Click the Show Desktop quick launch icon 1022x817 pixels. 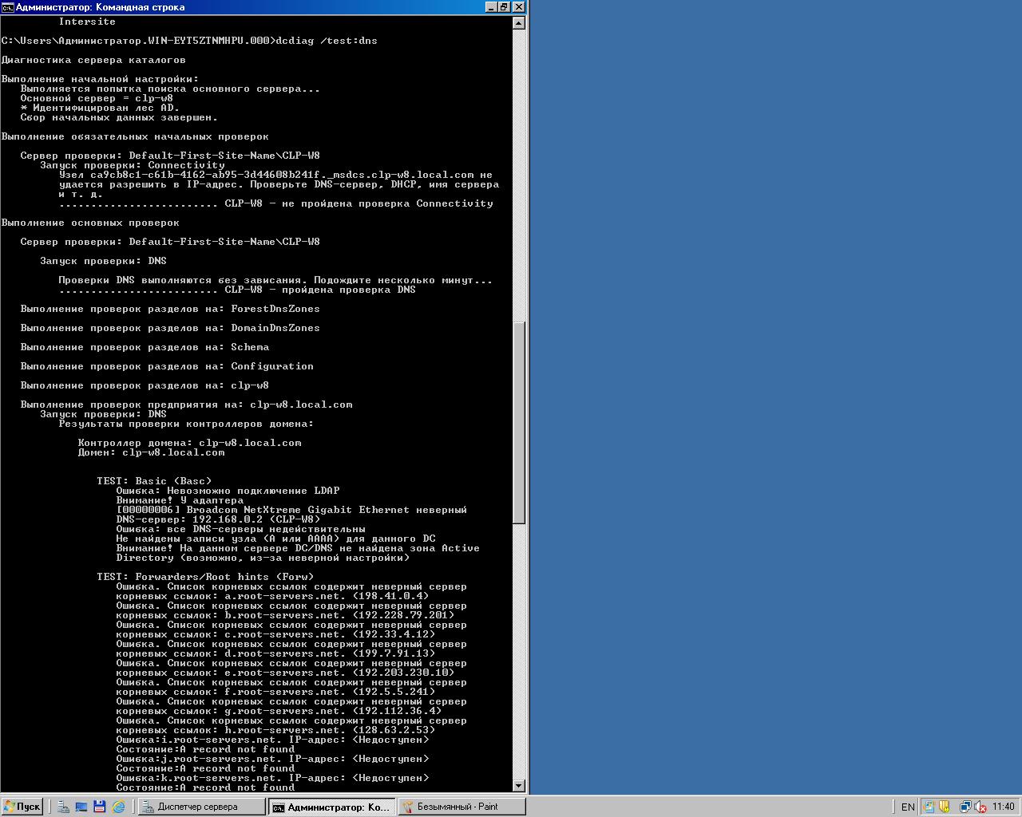click(x=81, y=807)
